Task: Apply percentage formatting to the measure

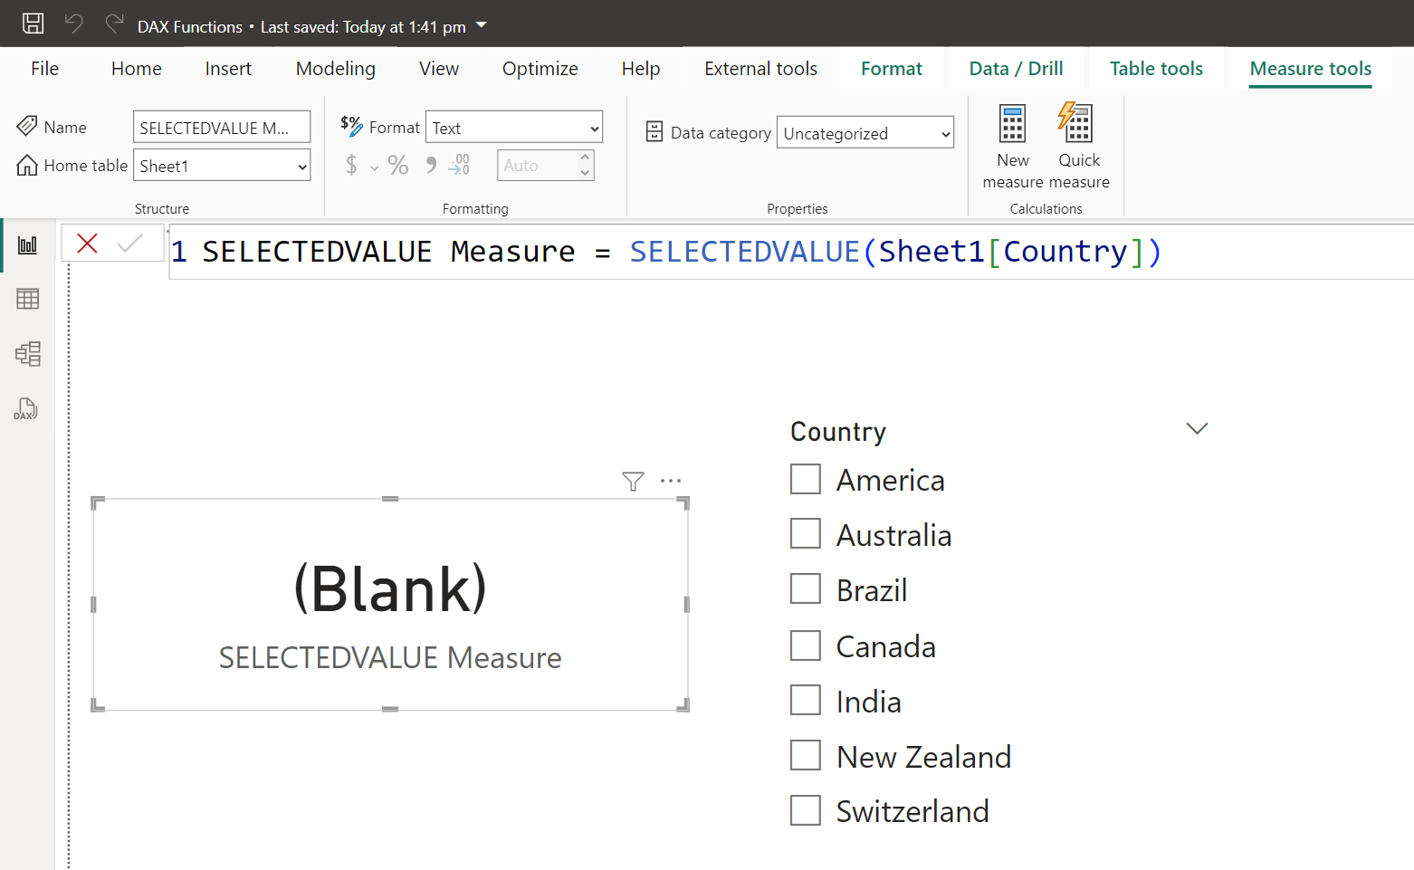Action: tap(397, 165)
